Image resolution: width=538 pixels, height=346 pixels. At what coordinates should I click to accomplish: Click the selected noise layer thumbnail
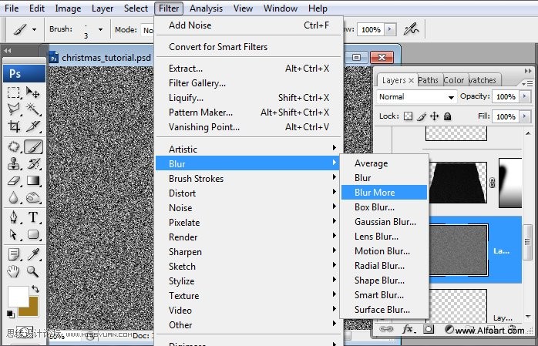point(450,250)
